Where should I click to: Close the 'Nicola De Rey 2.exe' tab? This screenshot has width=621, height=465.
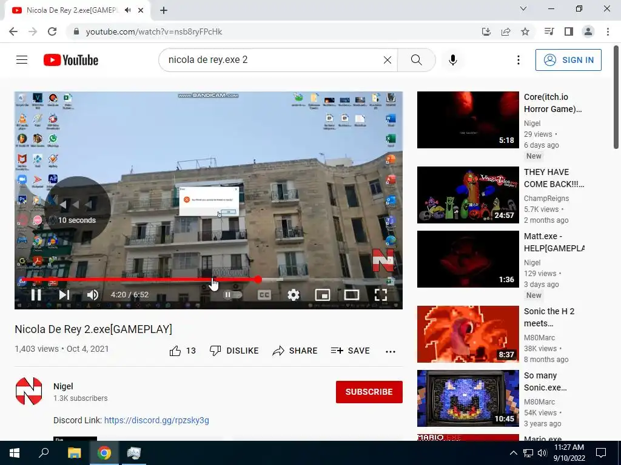141,10
